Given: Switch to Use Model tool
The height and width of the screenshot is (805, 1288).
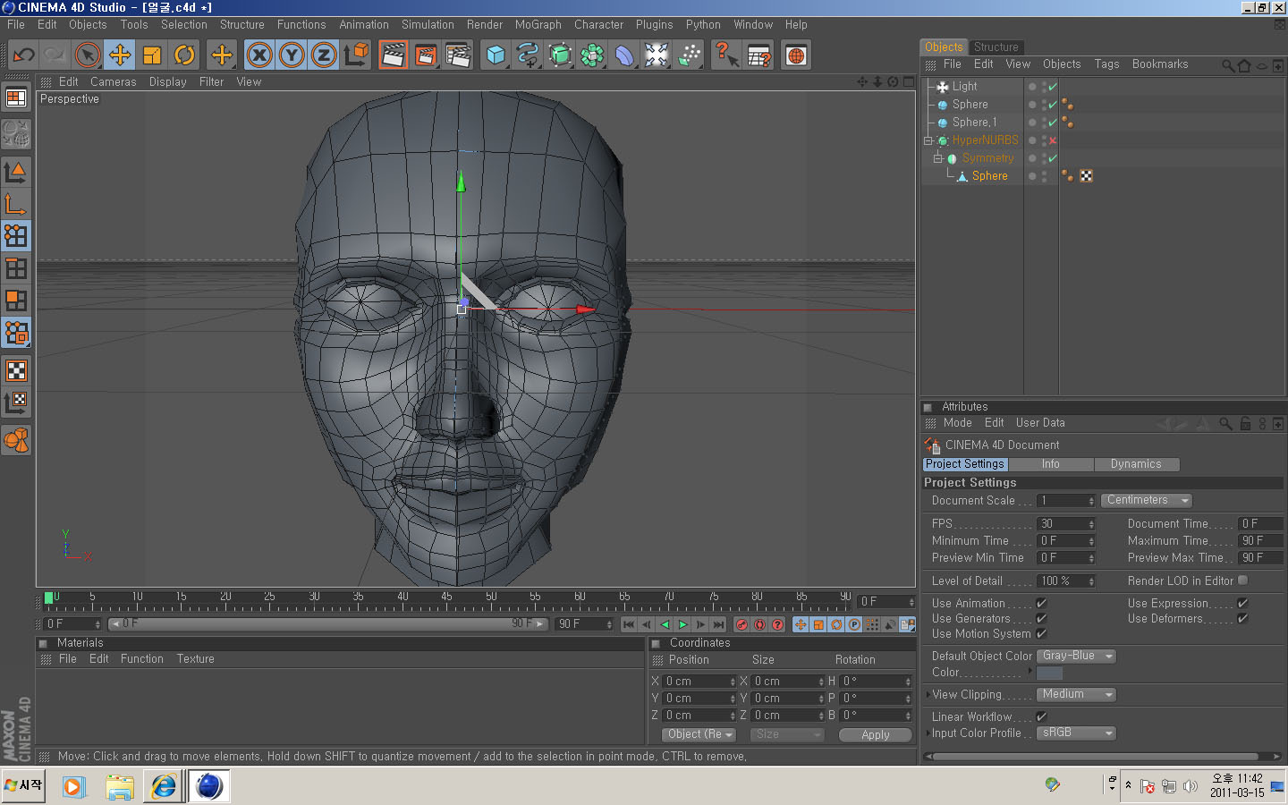Looking at the screenshot, I should (x=16, y=171).
